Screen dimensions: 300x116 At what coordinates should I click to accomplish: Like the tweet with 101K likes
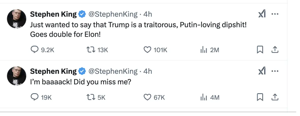[147, 50]
